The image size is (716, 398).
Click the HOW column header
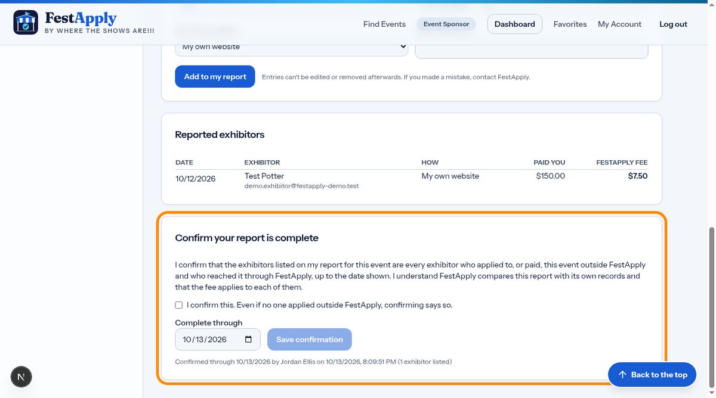430,162
